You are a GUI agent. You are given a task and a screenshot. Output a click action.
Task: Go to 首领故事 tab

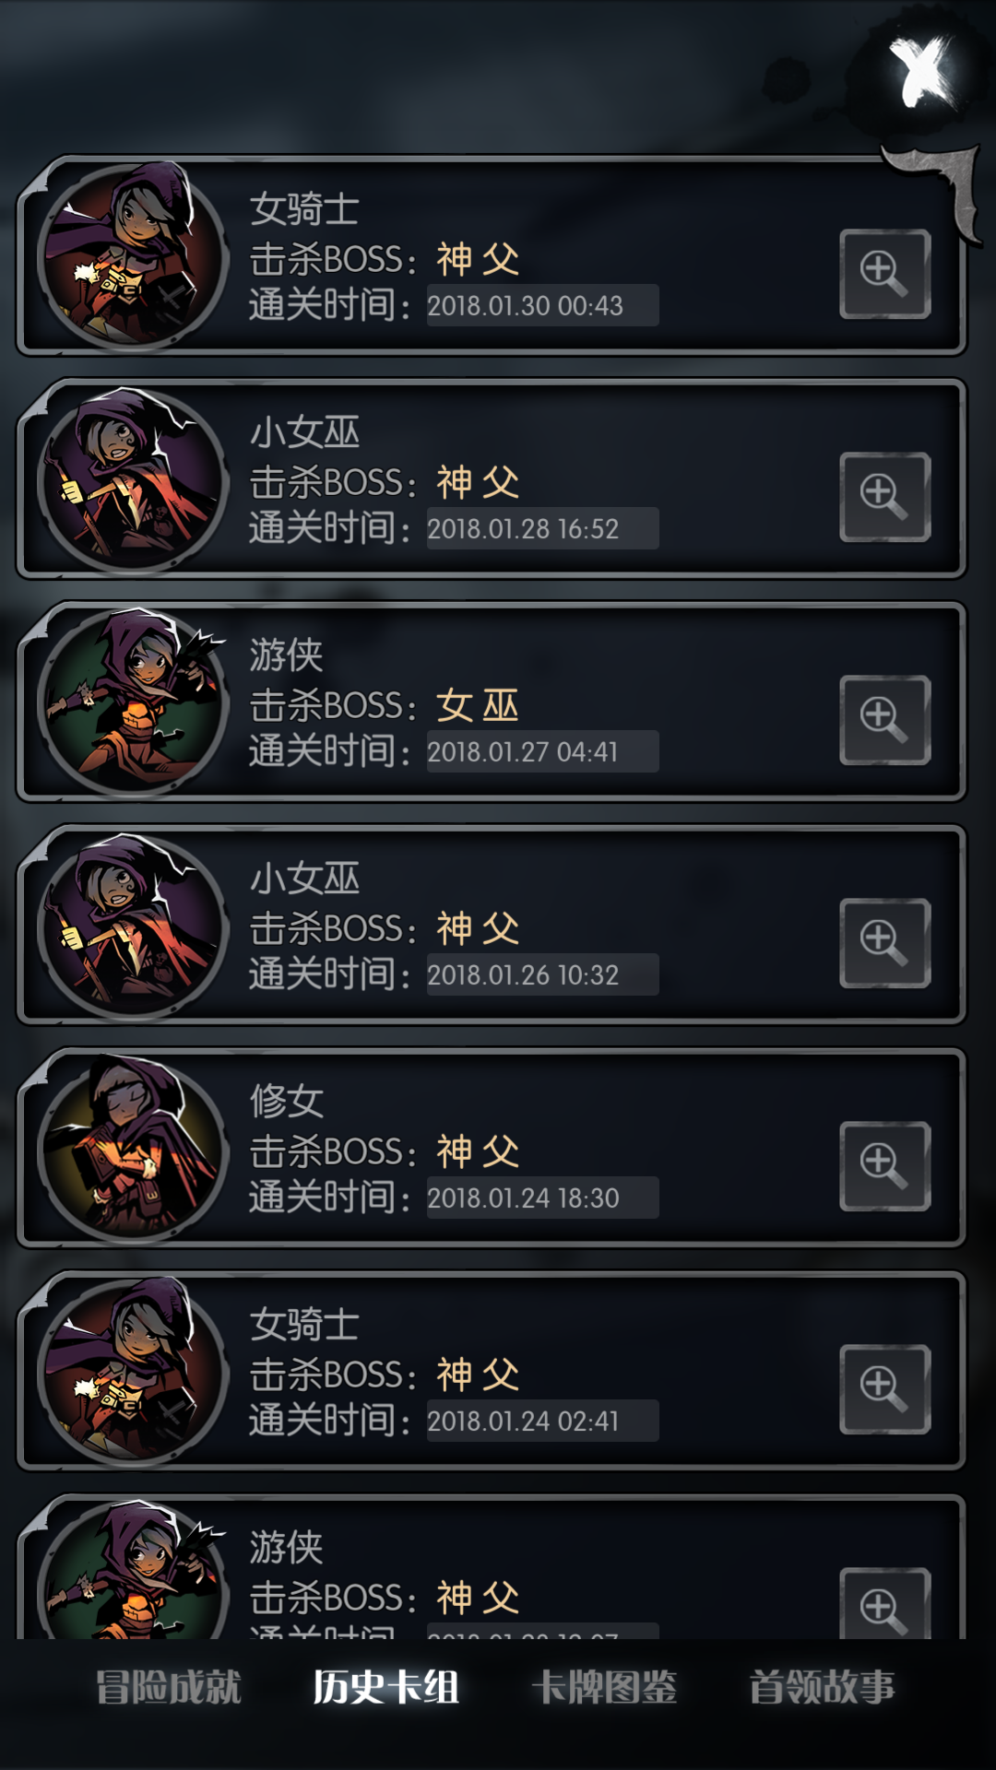822,1688
